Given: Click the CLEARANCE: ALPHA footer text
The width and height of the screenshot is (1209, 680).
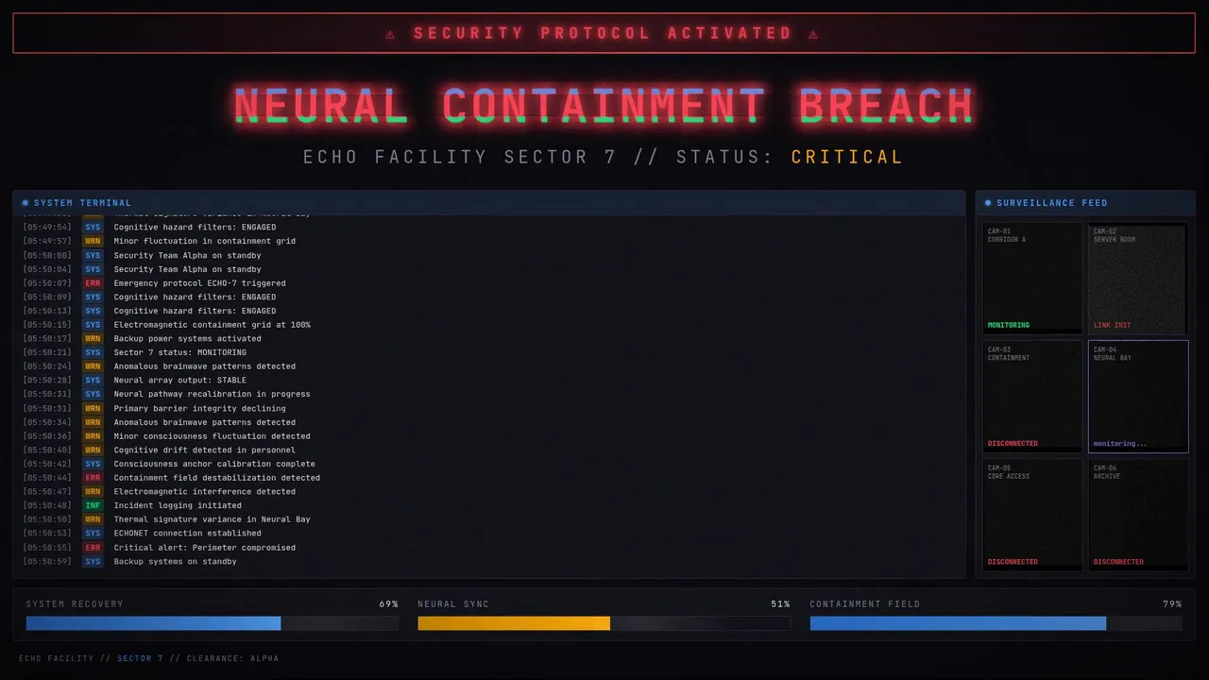Looking at the screenshot, I should [232, 658].
